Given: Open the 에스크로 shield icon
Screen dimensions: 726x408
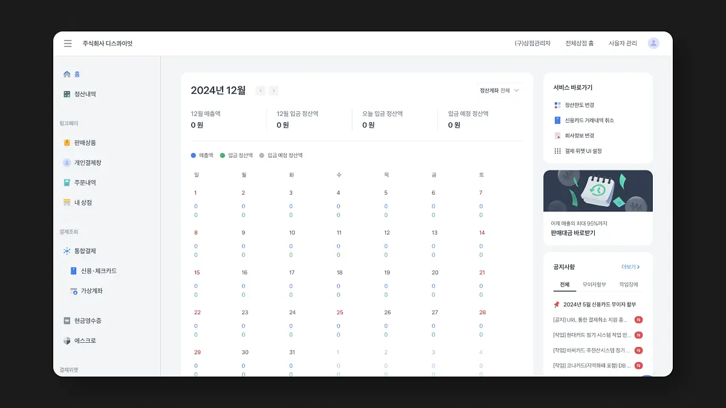Looking at the screenshot, I should point(67,340).
